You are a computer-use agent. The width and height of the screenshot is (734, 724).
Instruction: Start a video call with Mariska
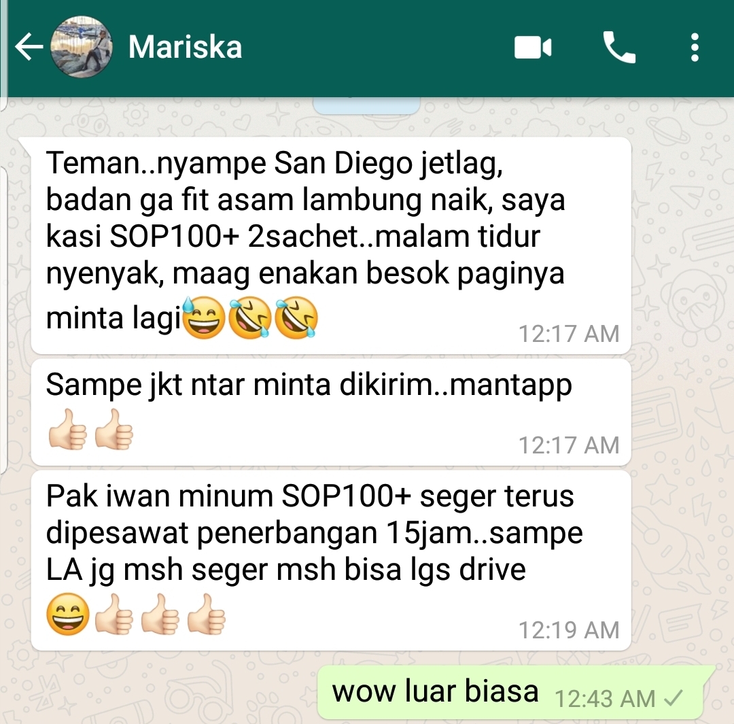tap(533, 48)
